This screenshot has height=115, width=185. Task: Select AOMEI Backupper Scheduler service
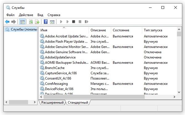(108, 63)
